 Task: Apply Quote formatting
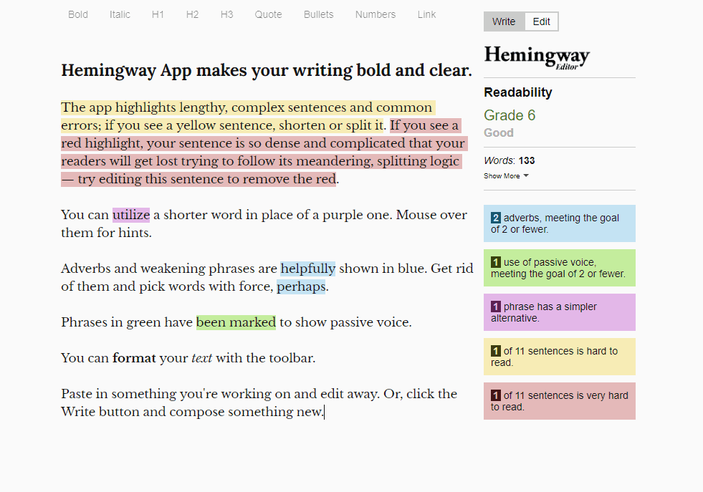coord(268,14)
